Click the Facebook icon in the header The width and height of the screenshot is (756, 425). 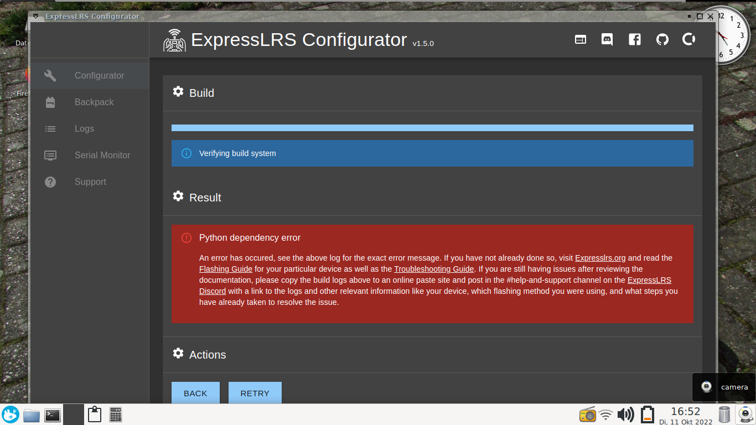coord(634,39)
